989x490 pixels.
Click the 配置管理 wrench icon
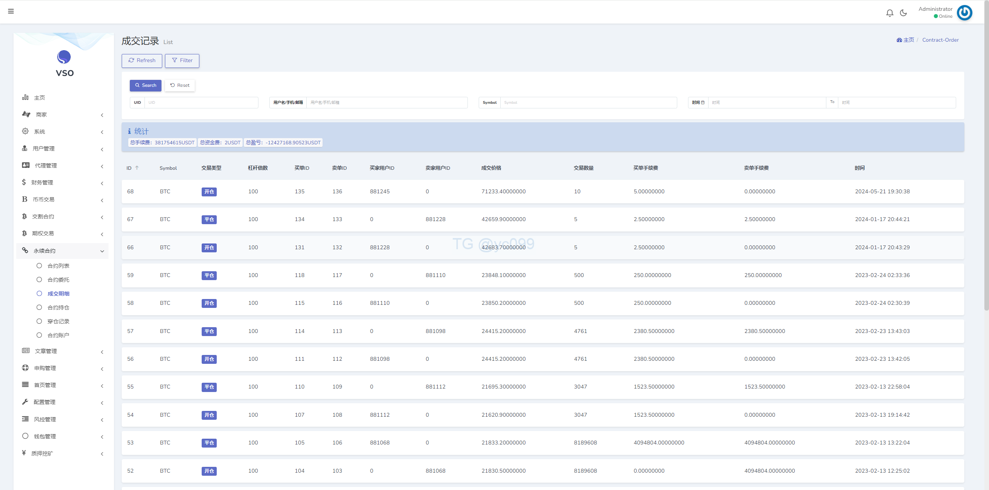25,402
